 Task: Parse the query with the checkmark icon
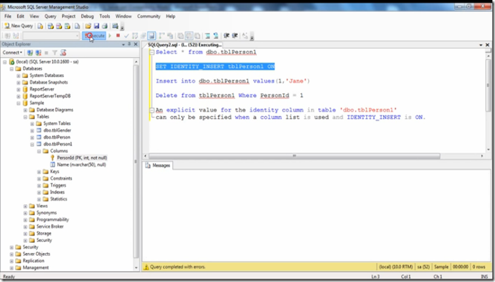pos(127,35)
